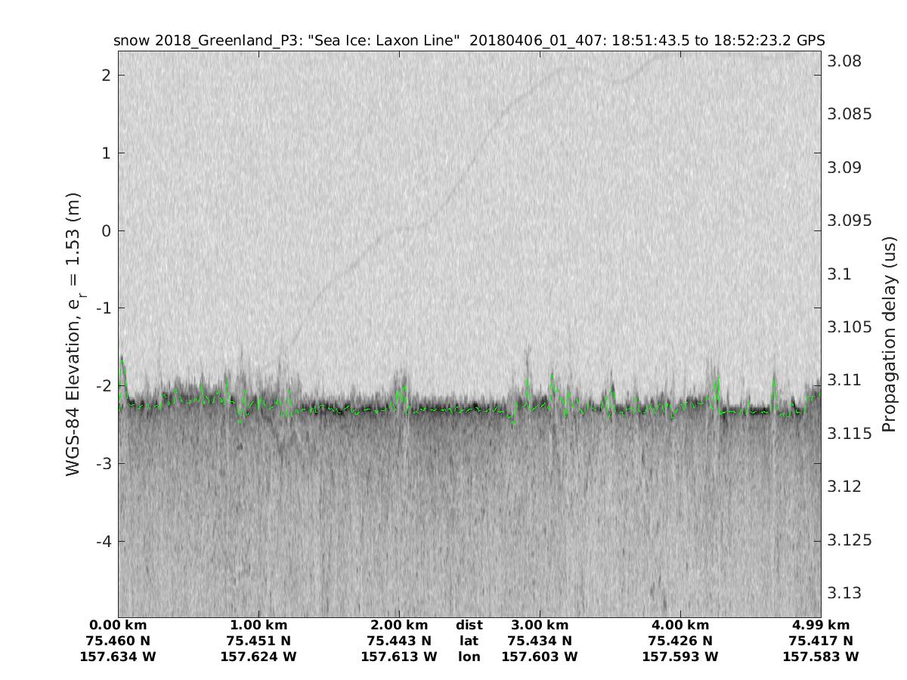
Task: Click the 1.00 km x-axis tick label
Action: click(258, 625)
